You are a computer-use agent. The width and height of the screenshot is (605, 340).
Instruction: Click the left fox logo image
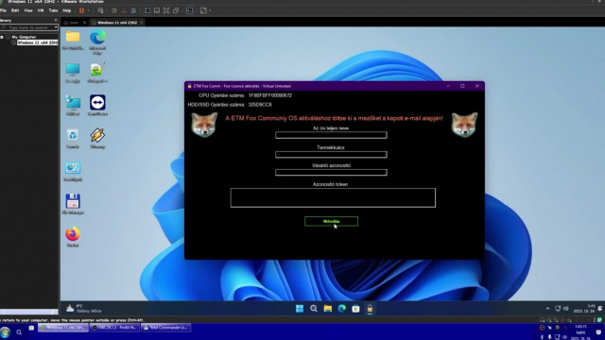(204, 125)
